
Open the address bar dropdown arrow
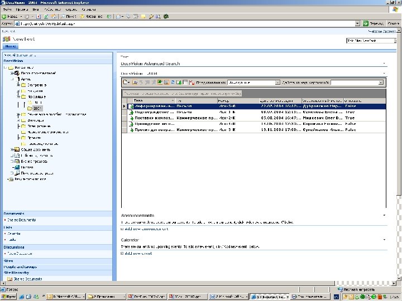point(357,23)
